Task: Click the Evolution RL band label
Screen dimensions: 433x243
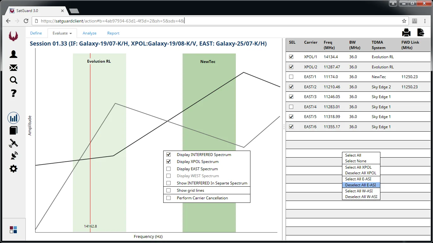Action: [99, 61]
